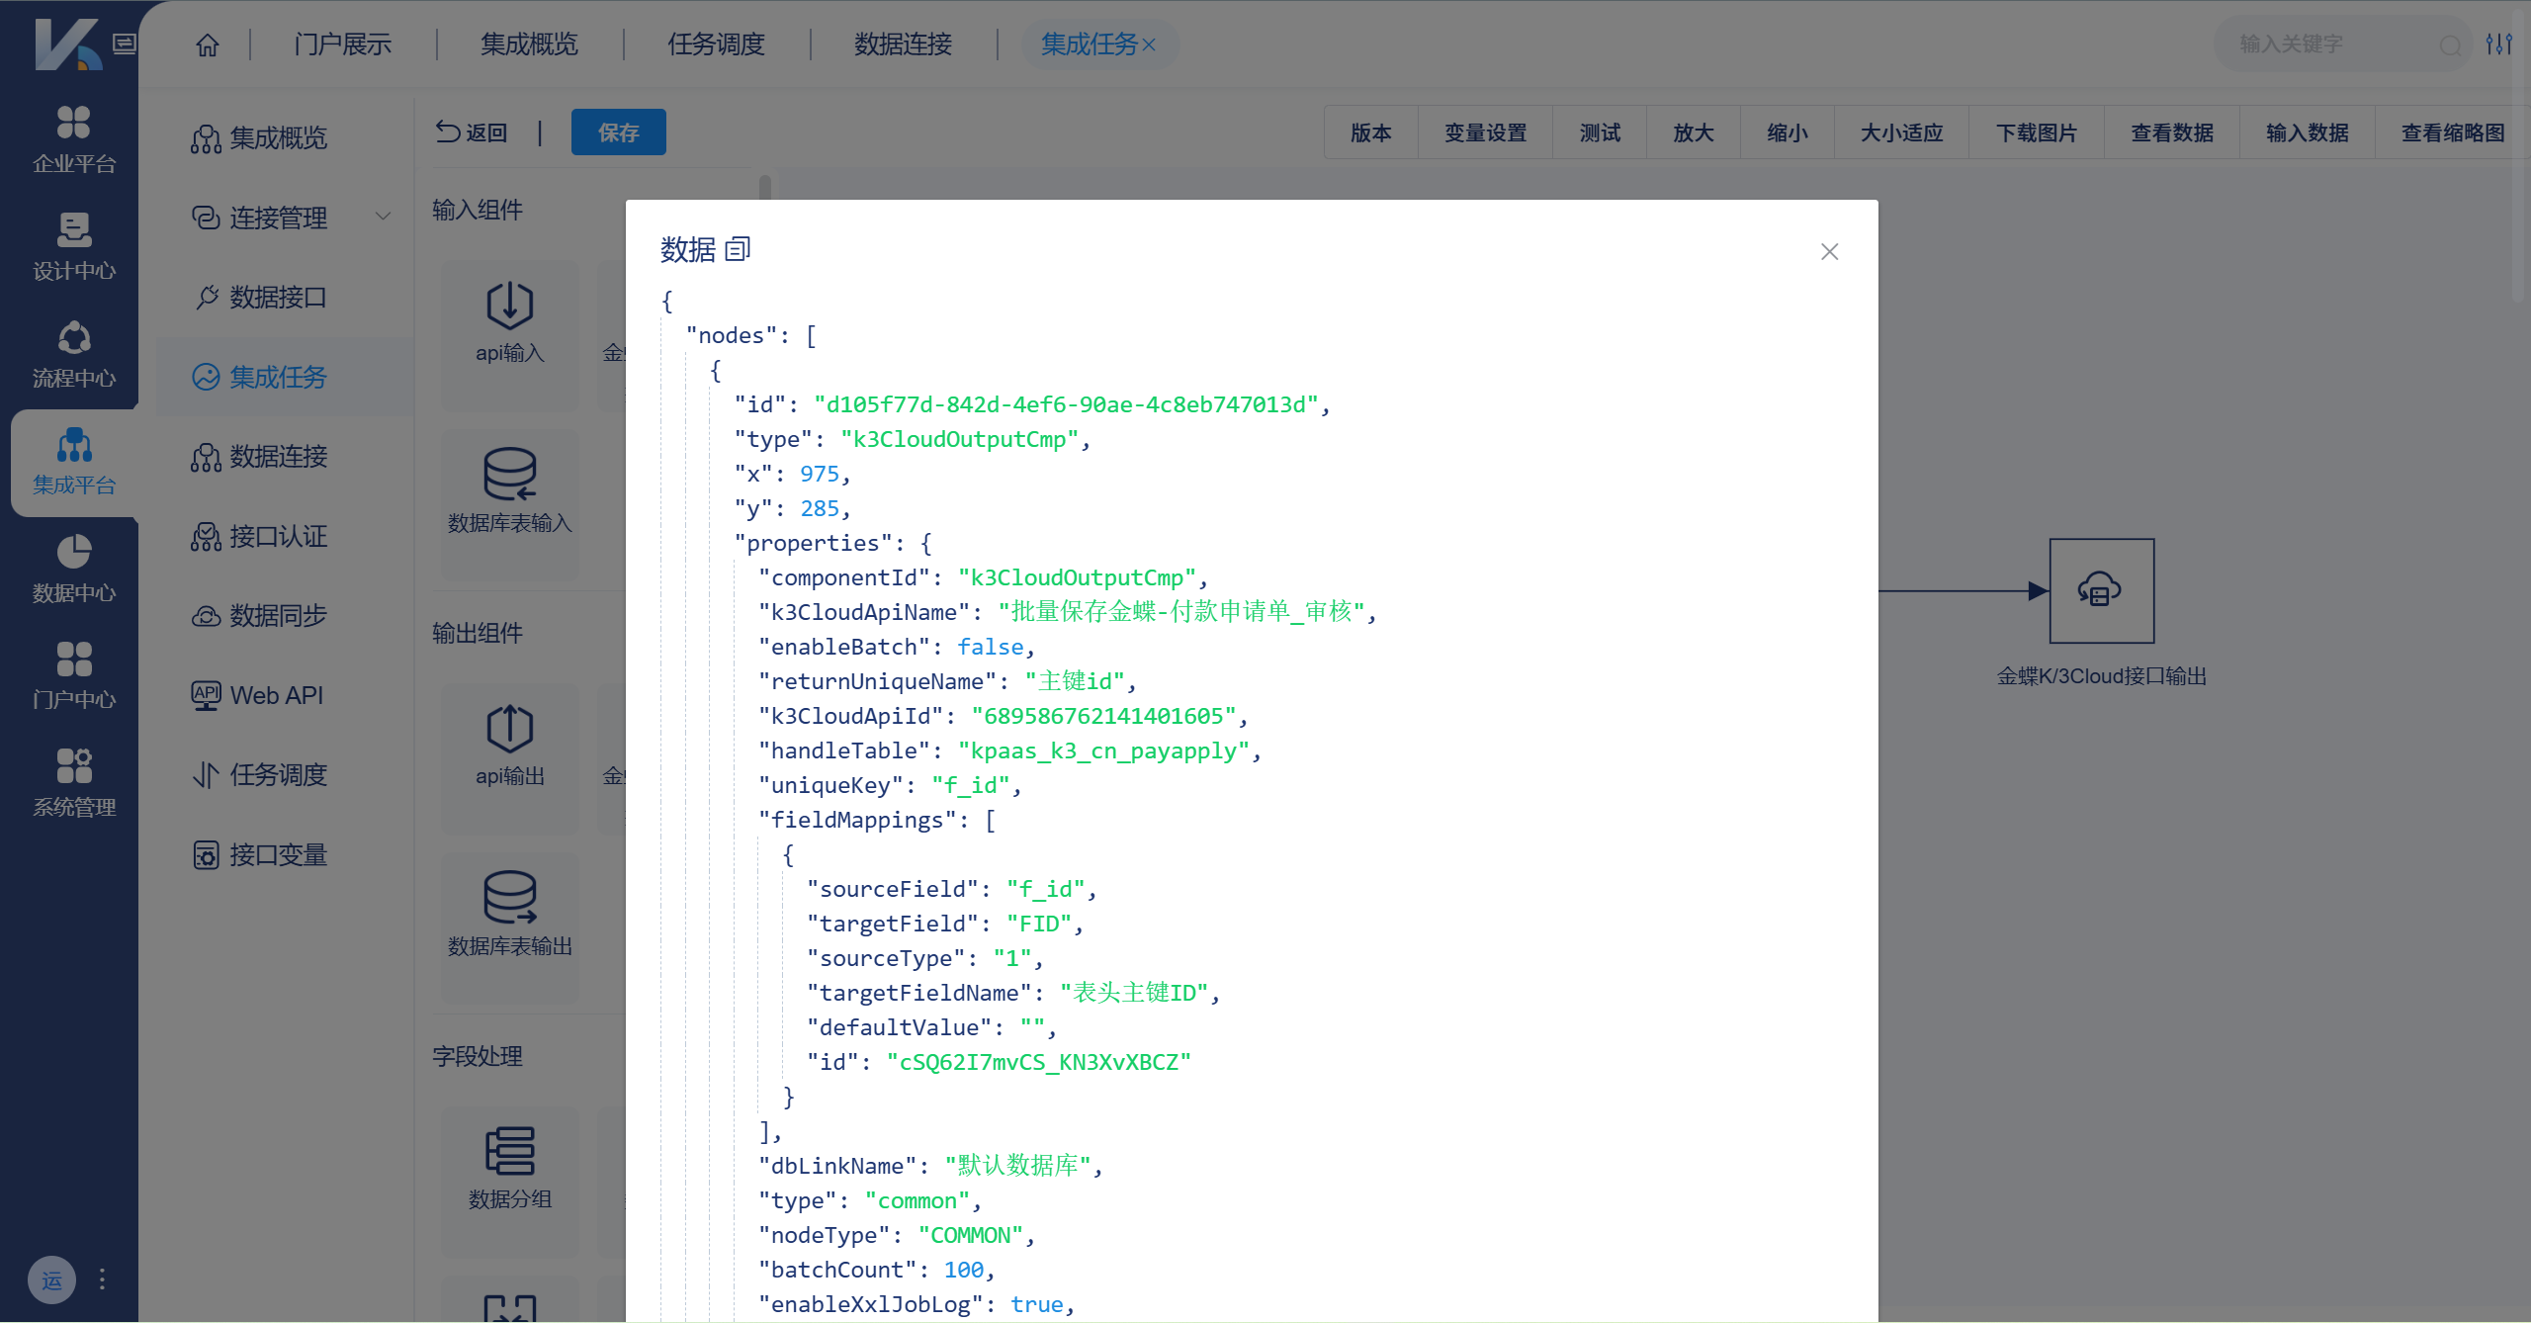Expand the 连接管理 menu chevron
Image resolution: width=2531 pixels, height=1323 pixels.
coord(383,217)
